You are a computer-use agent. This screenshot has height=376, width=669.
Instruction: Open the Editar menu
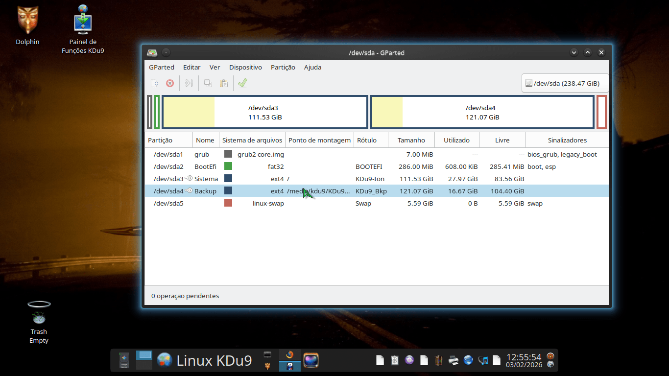pyautogui.click(x=191, y=67)
